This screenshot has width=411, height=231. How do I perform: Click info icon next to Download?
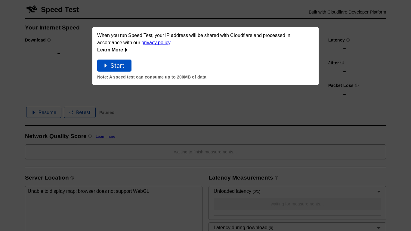49,40
